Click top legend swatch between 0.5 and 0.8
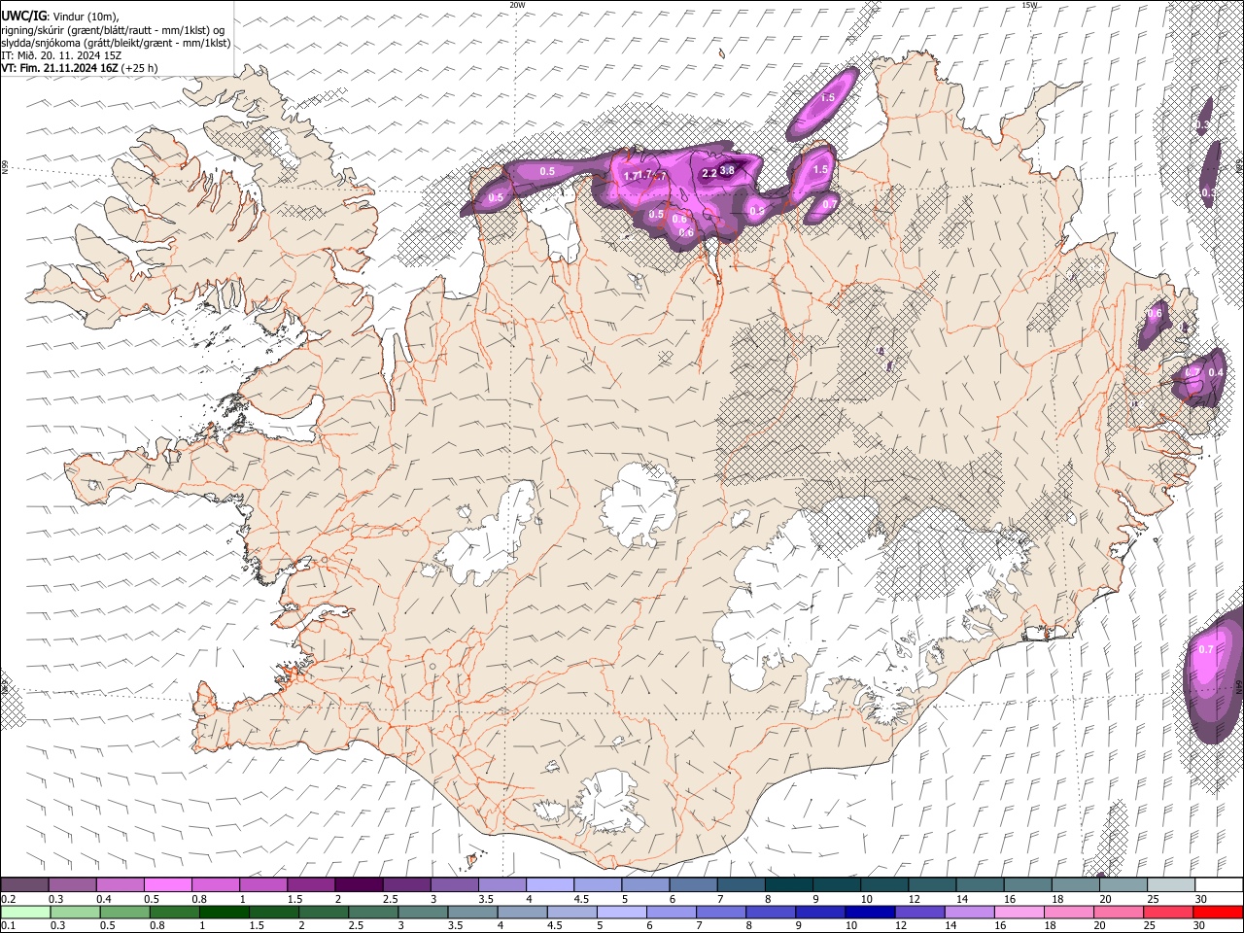Image resolution: width=1244 pixels, height=933 pixels. coord(167,884)
